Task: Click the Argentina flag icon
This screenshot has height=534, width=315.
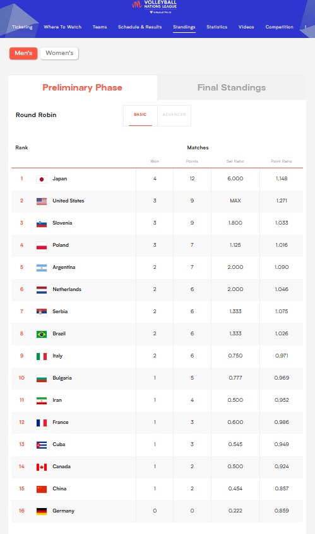Action: pos(42,268)
